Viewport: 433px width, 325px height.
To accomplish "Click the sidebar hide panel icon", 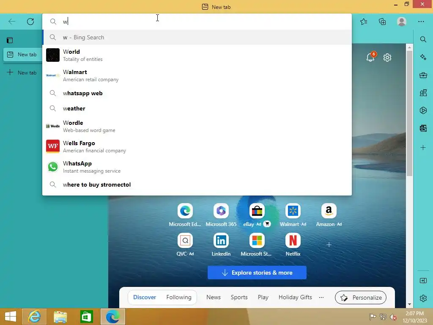I will point(423,281).
